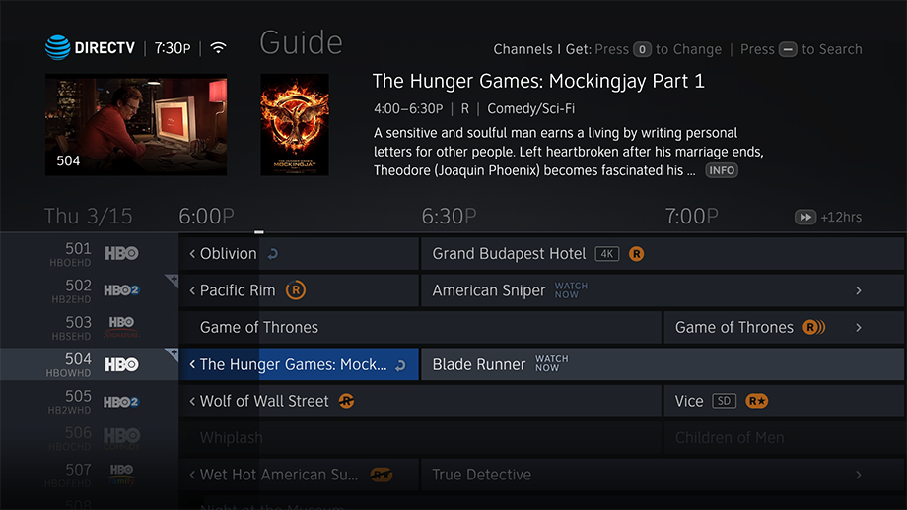Click the 4K badge on Grand Budapest Hotel
Viewport: 907px width, 510px height.
(606, 254)
